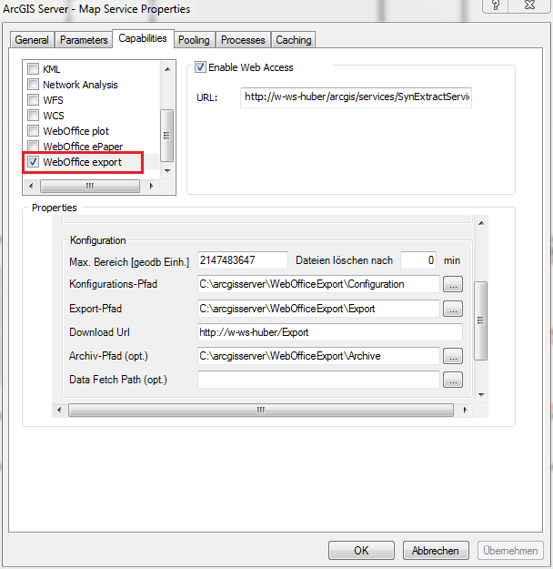Click capabilities list left scroll arrow
This screenshot has width=553, height=569.
(x=31, y=186)
